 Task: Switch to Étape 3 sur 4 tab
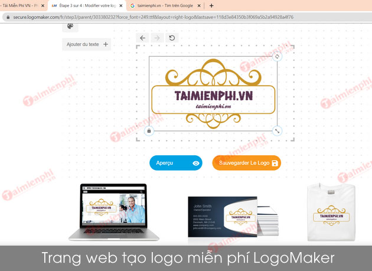click(87, 5)
